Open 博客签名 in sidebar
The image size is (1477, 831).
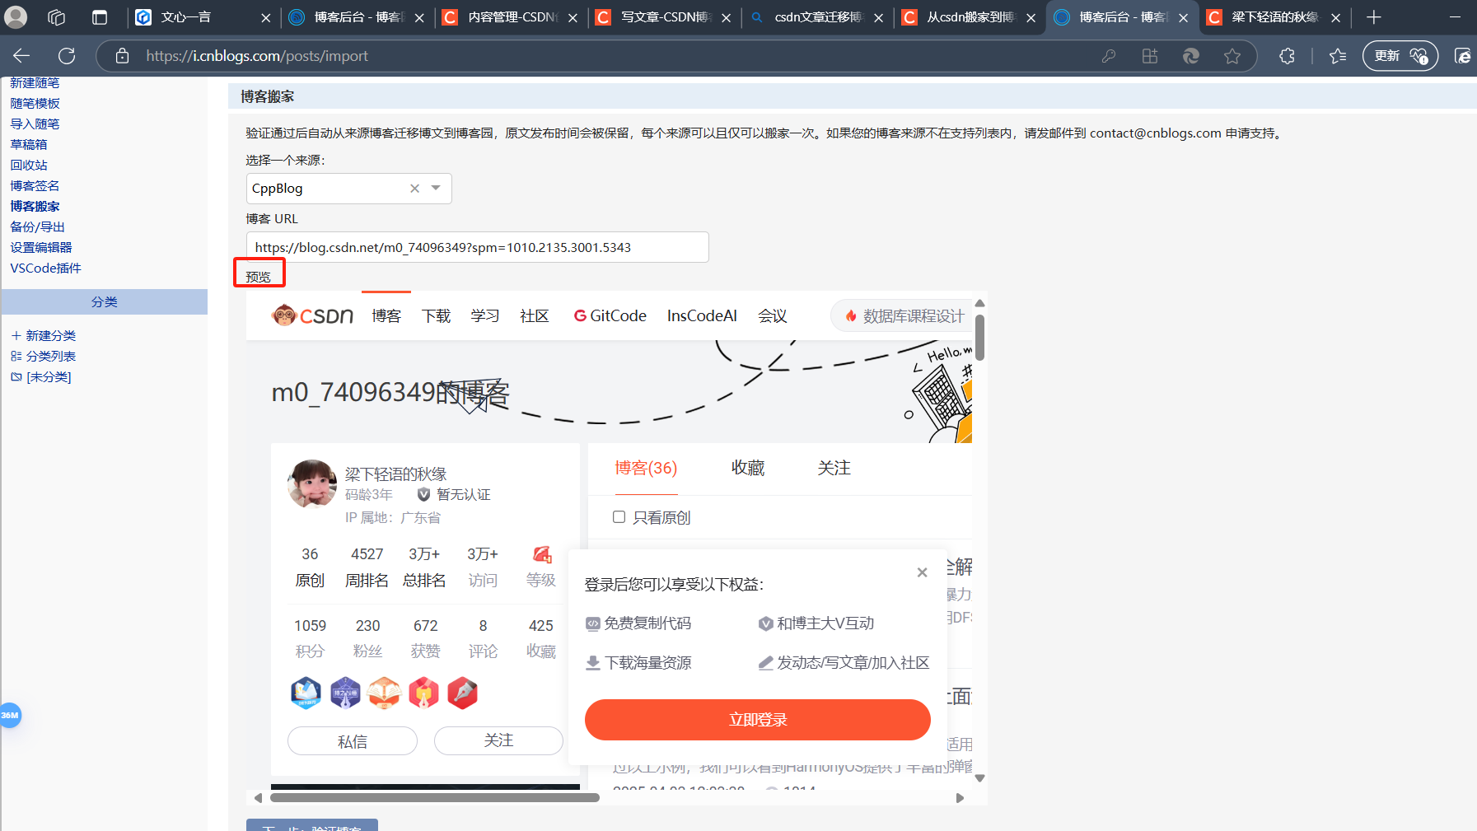(35, 185)
